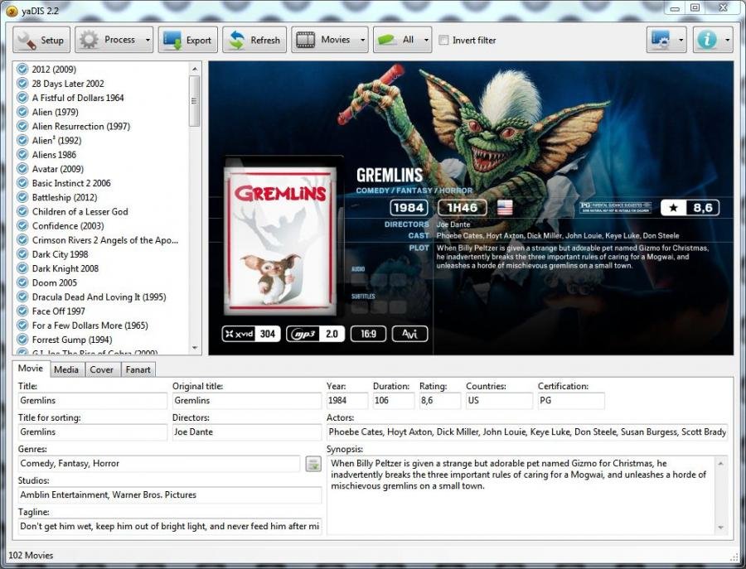
Task: Open the Fanart tab
Action: tap(138, 369)
